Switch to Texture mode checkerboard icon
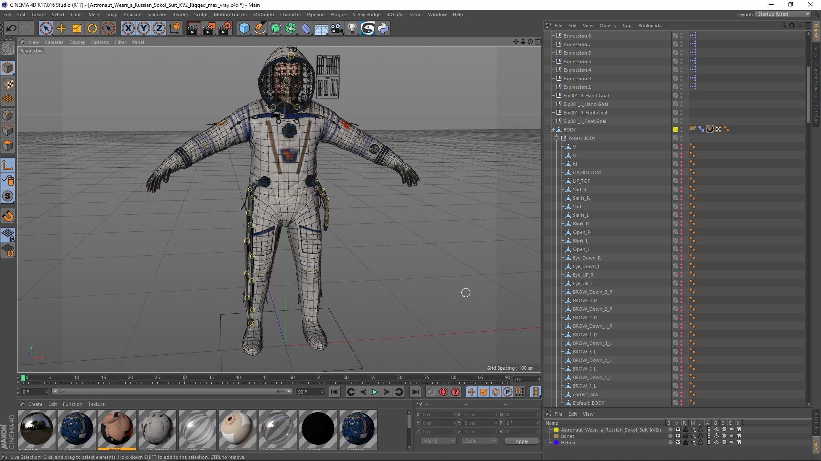821x461 pixels. click(x=8, y=84)
